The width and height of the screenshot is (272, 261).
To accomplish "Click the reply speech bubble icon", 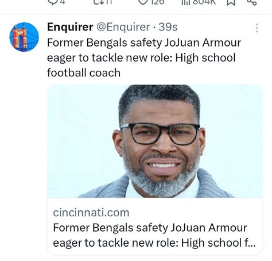I will pyautogui.click(x=52, y=2).
